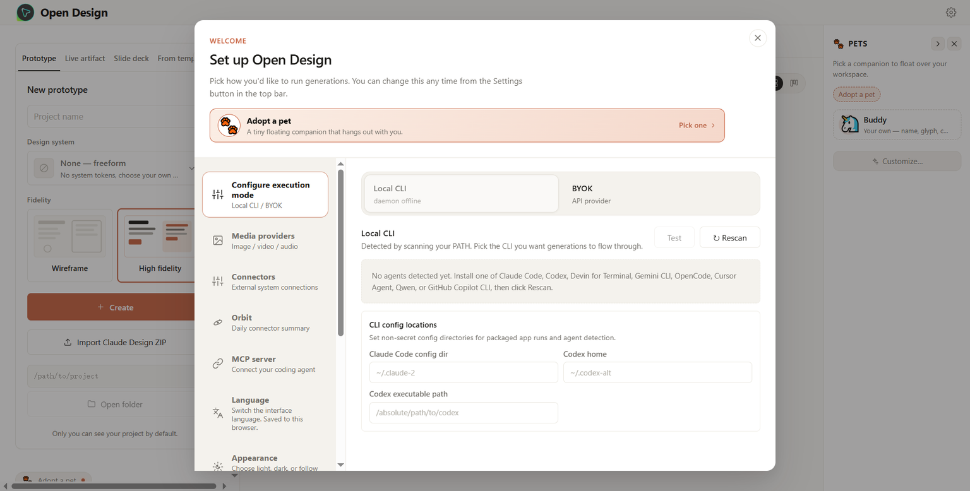Click the paw icon in Adopt a pet banner

(x=229, y=126)
